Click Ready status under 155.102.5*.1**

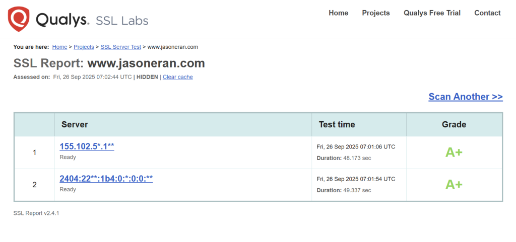click(68, 157)
